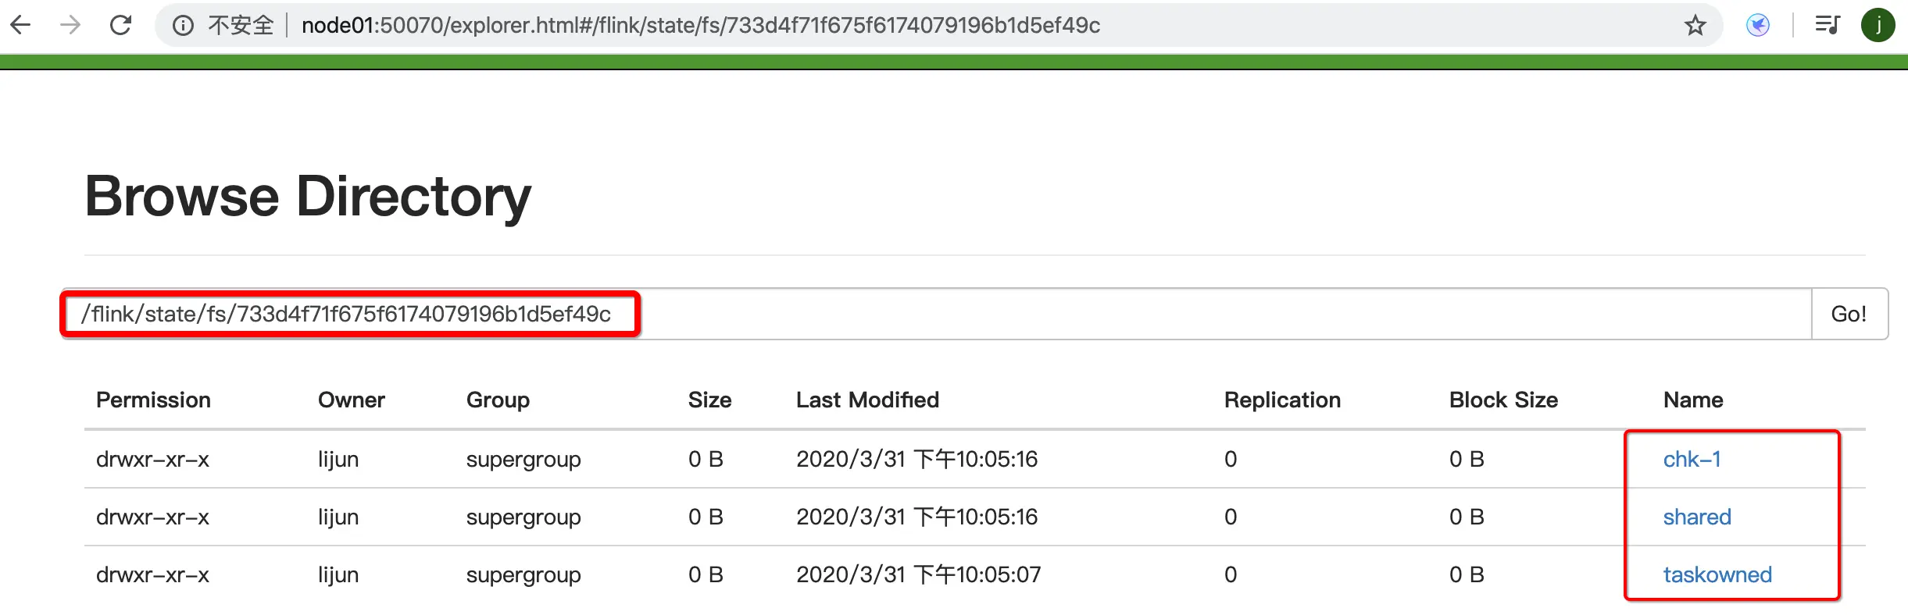Image resolution: width=1908 pixels, height=615 pixels.
Task: Open the chk-1 directory link
Action: click(x=1692, y=459)
